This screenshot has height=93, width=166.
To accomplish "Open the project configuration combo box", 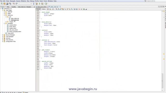I will [25, 4].
